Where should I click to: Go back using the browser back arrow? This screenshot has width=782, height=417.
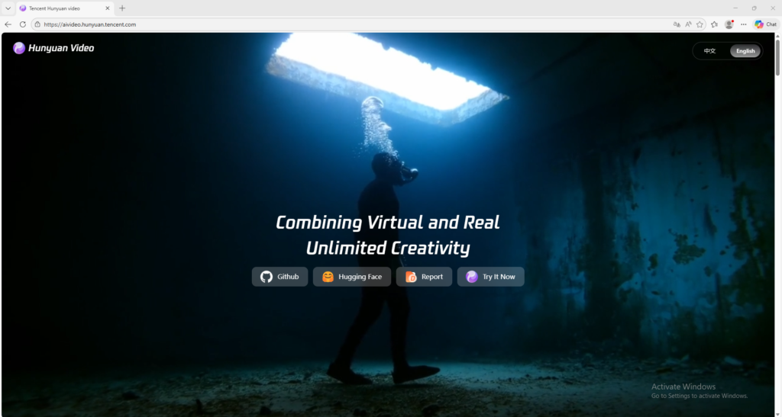8,24
